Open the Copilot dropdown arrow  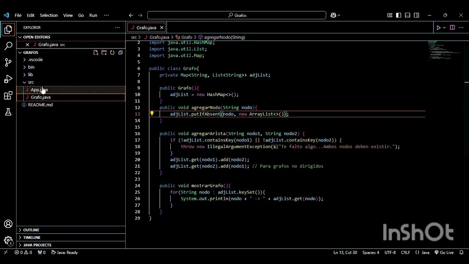tap(339, 15)
